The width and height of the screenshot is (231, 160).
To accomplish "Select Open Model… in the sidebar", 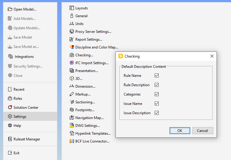I will point(25,9).
